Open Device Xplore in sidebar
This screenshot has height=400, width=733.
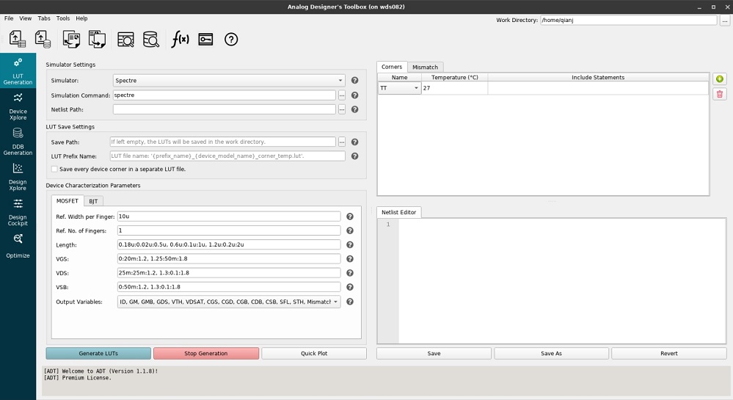click(18, 106)
